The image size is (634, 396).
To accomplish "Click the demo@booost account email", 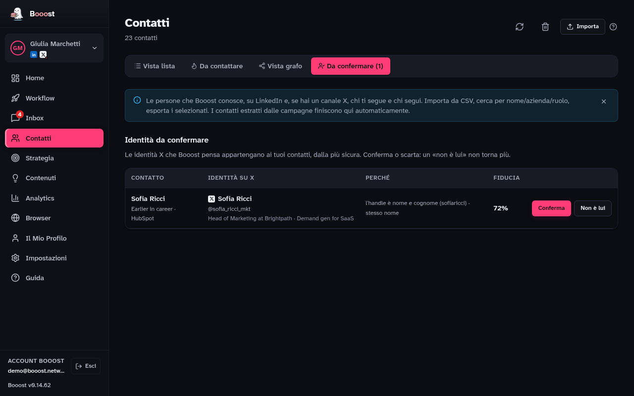I will tap(36, 371).
